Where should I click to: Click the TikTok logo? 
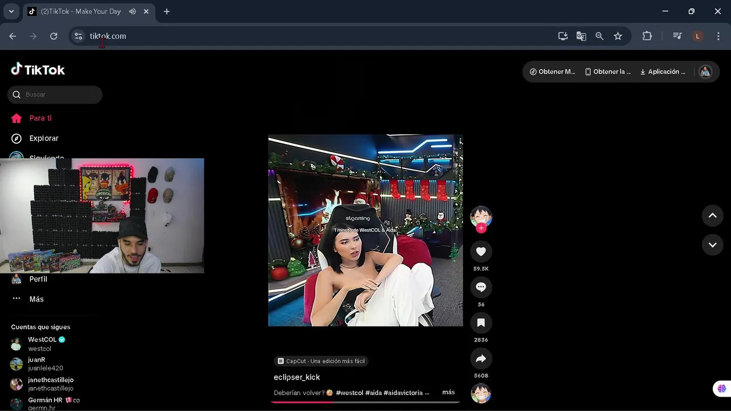point(38,70)
